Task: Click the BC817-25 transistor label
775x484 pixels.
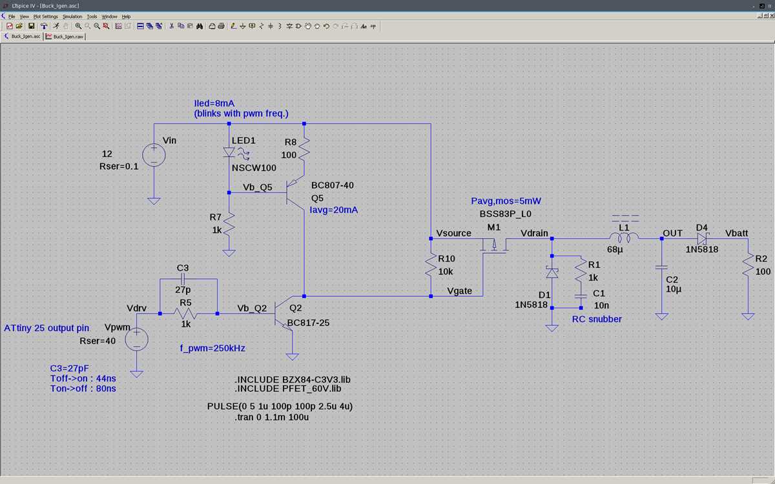Action: (308, 323)
